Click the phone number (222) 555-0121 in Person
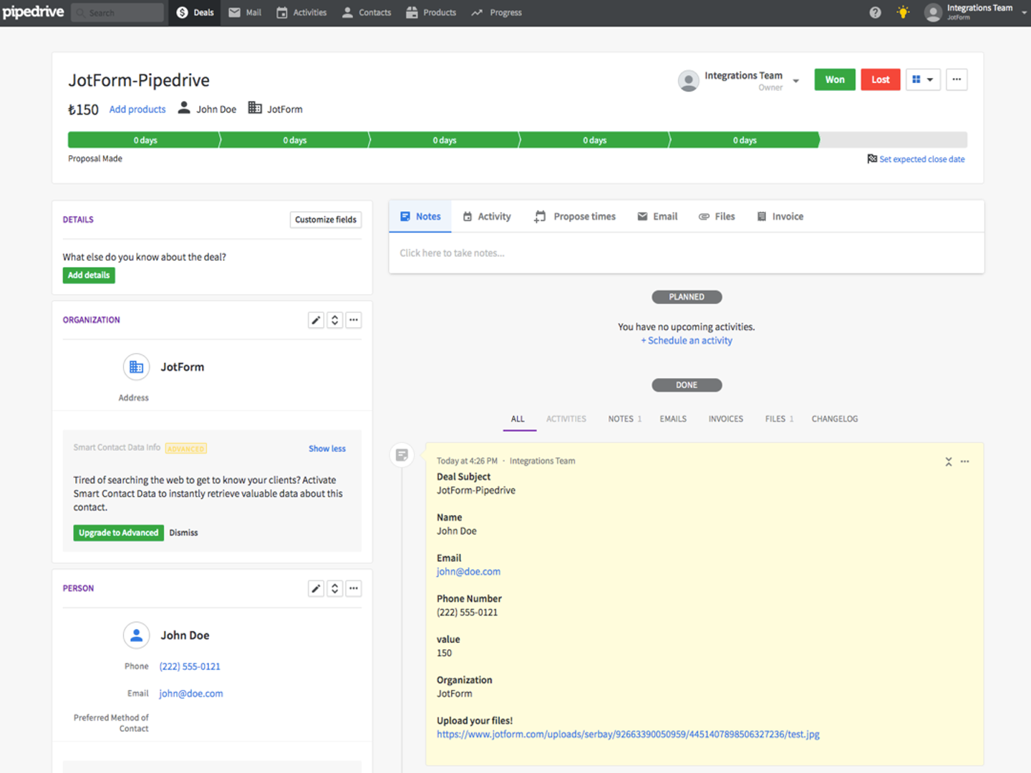The image size is (1031, 773). pyautogui.click(x=190, y=666)
